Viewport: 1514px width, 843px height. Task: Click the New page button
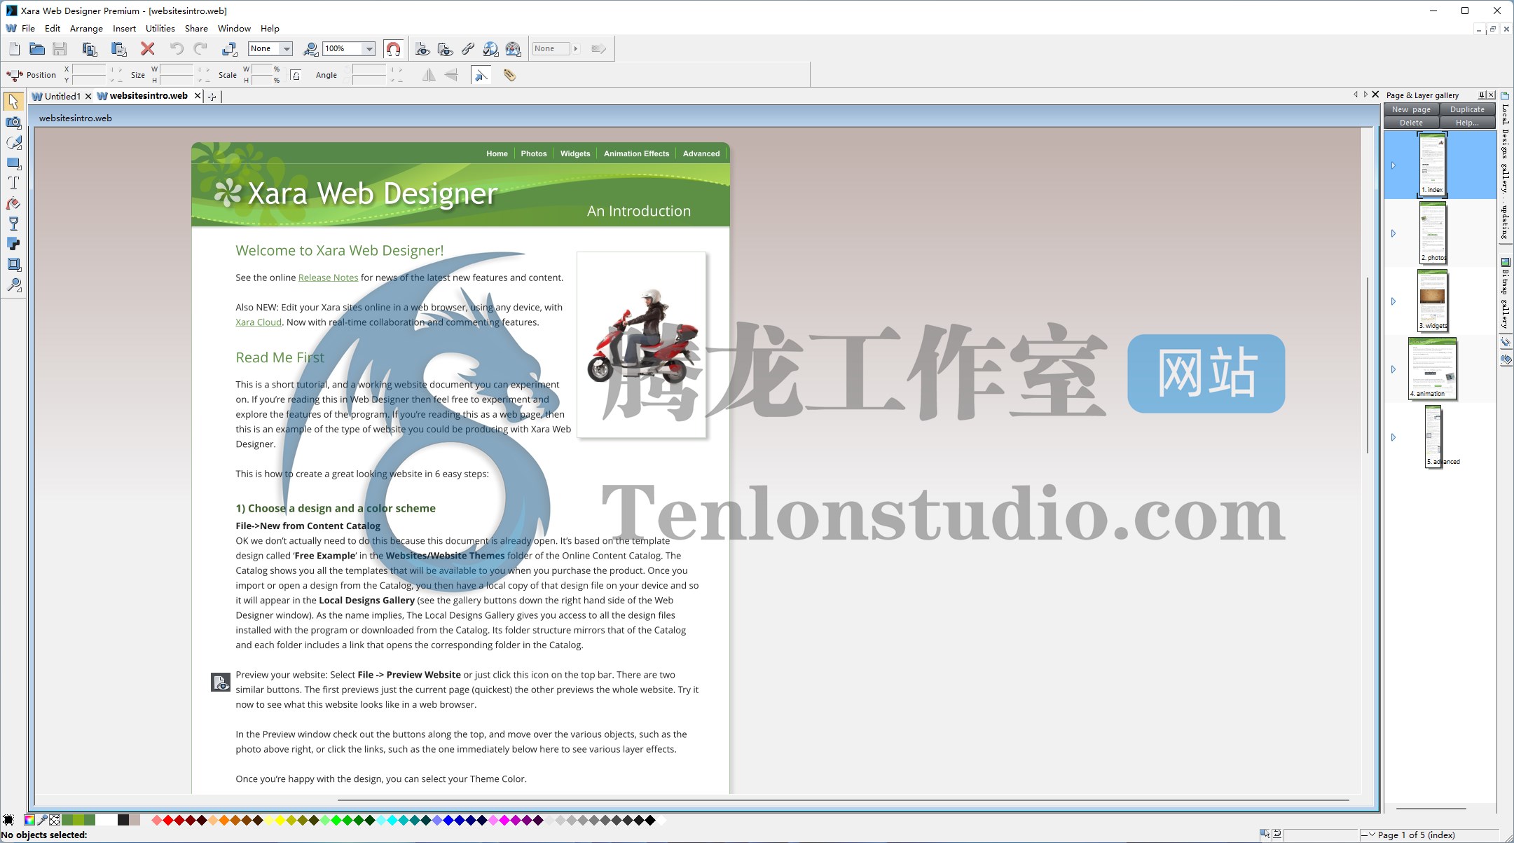pos(1411,109)
